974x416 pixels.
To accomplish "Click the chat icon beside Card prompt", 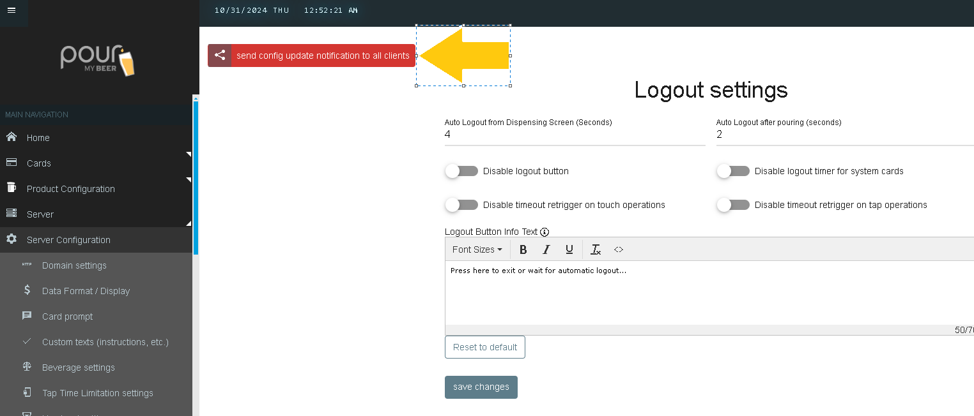I will tap(27, 316).
